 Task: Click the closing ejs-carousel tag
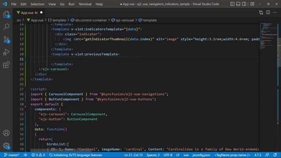pyautogui.click(x=54, y=69)
